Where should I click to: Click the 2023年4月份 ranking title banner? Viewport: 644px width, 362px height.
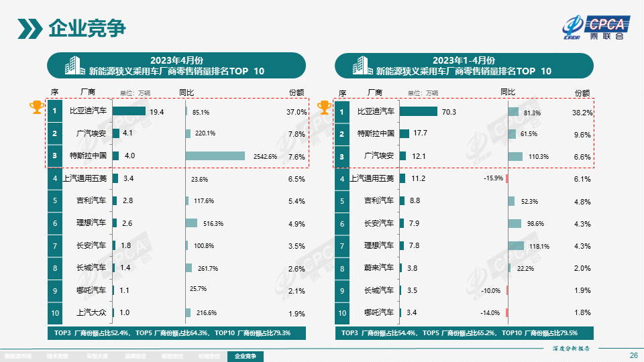pyautogui.click(x=176, y=66)
